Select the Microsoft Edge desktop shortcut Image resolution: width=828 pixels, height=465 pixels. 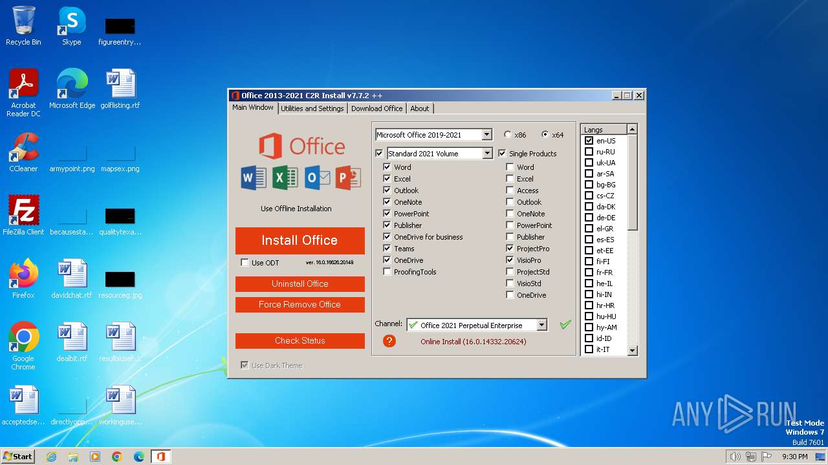pos(72,89)
